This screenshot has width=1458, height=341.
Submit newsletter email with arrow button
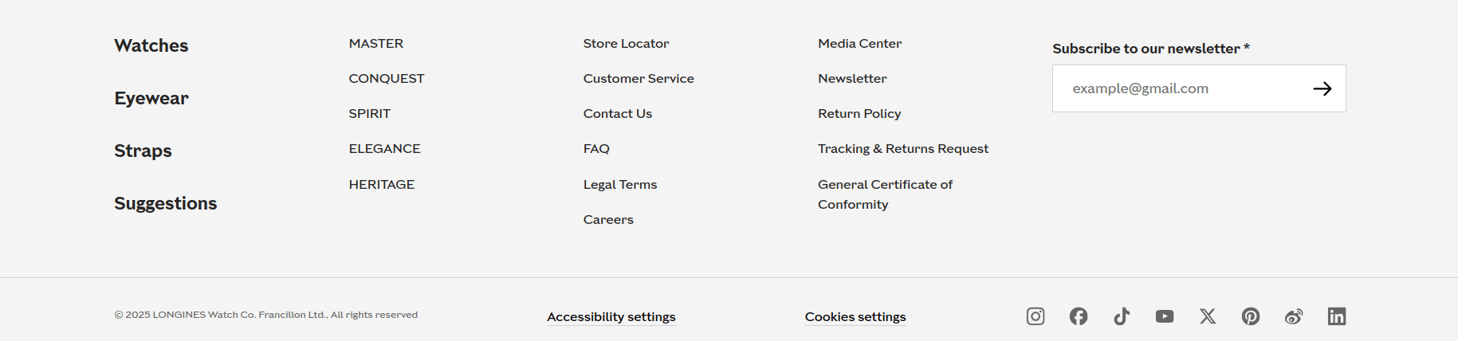(1322, 88)
